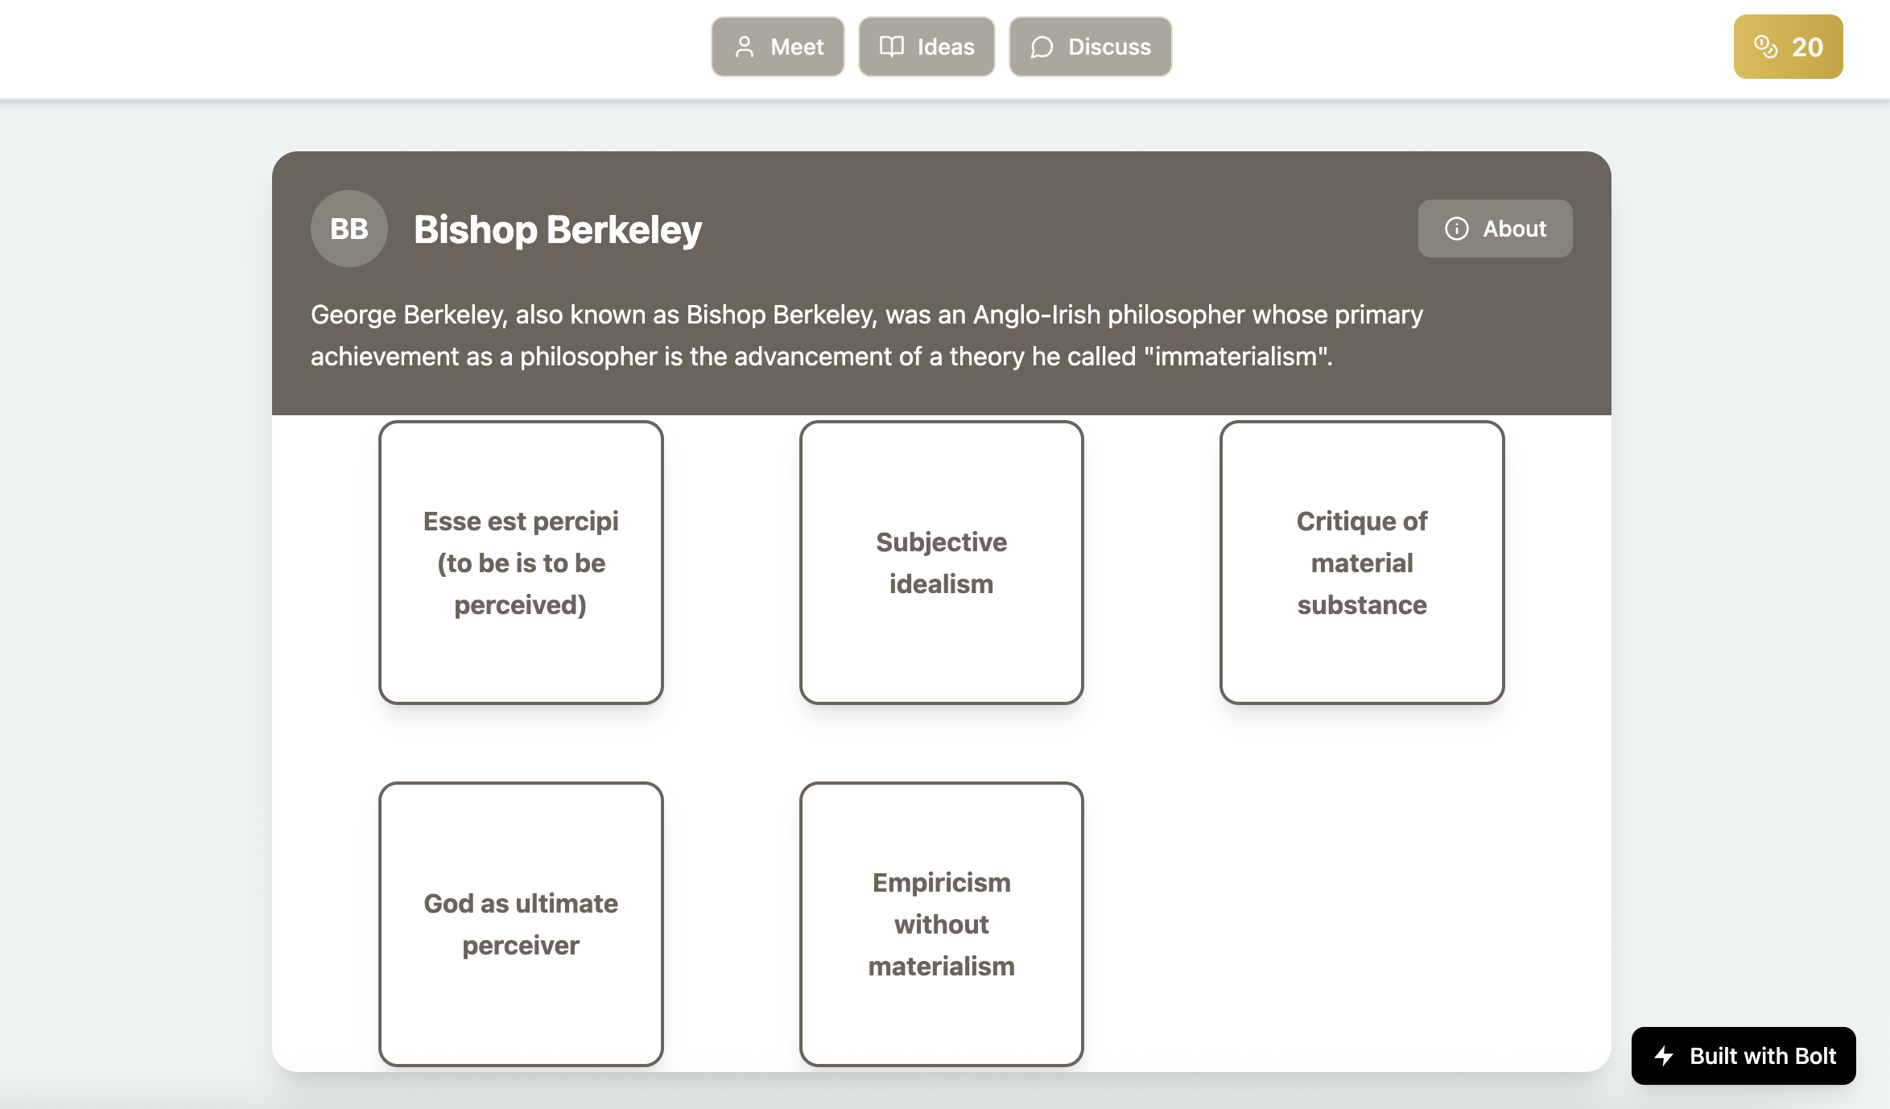Screen dimensions: 1890x1109
Task: Open Empiricism without materialism card
Action: click(x=941, y=924)
